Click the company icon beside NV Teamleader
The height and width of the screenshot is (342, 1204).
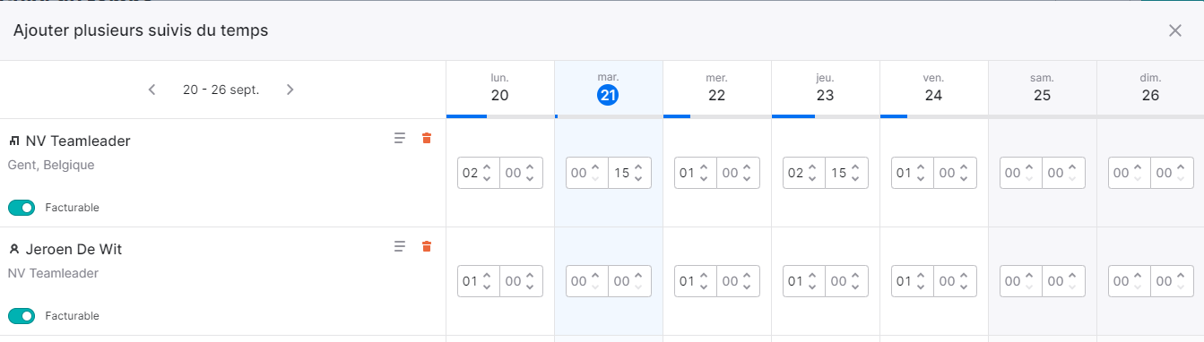[x=14, y=141]
